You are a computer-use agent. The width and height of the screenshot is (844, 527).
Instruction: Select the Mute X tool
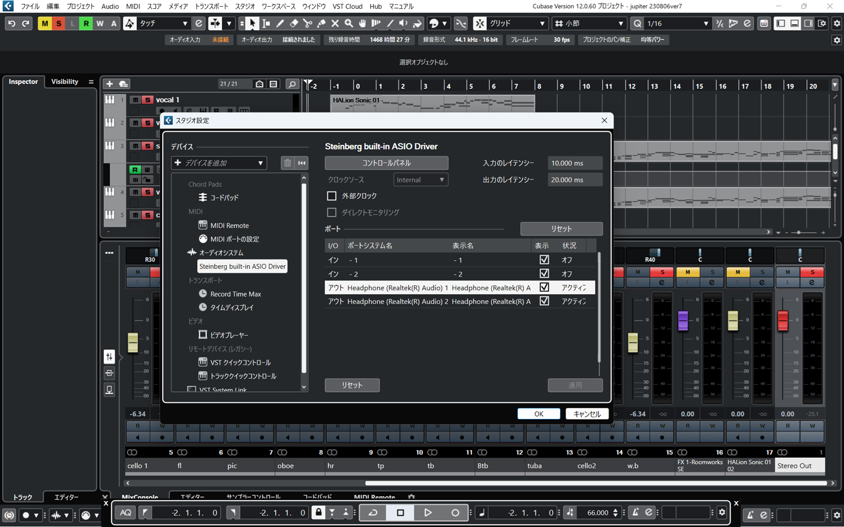pyautogui.click(x=335, y=24)
